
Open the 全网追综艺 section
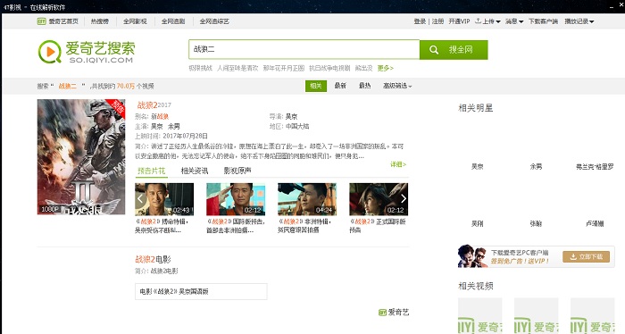[214, 21]
